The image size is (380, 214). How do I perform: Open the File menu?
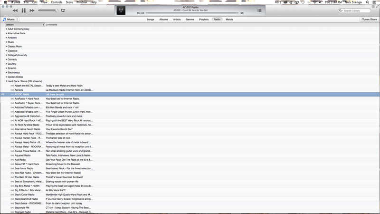pyautogui.click(x=26, y=2)
